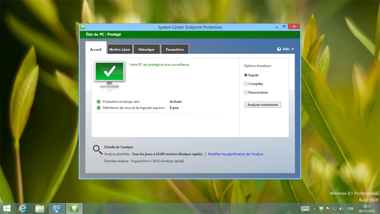Viewport: 380px width, 214px height.
Task: Click the FRA language indicator
Action: coord(351,209)
